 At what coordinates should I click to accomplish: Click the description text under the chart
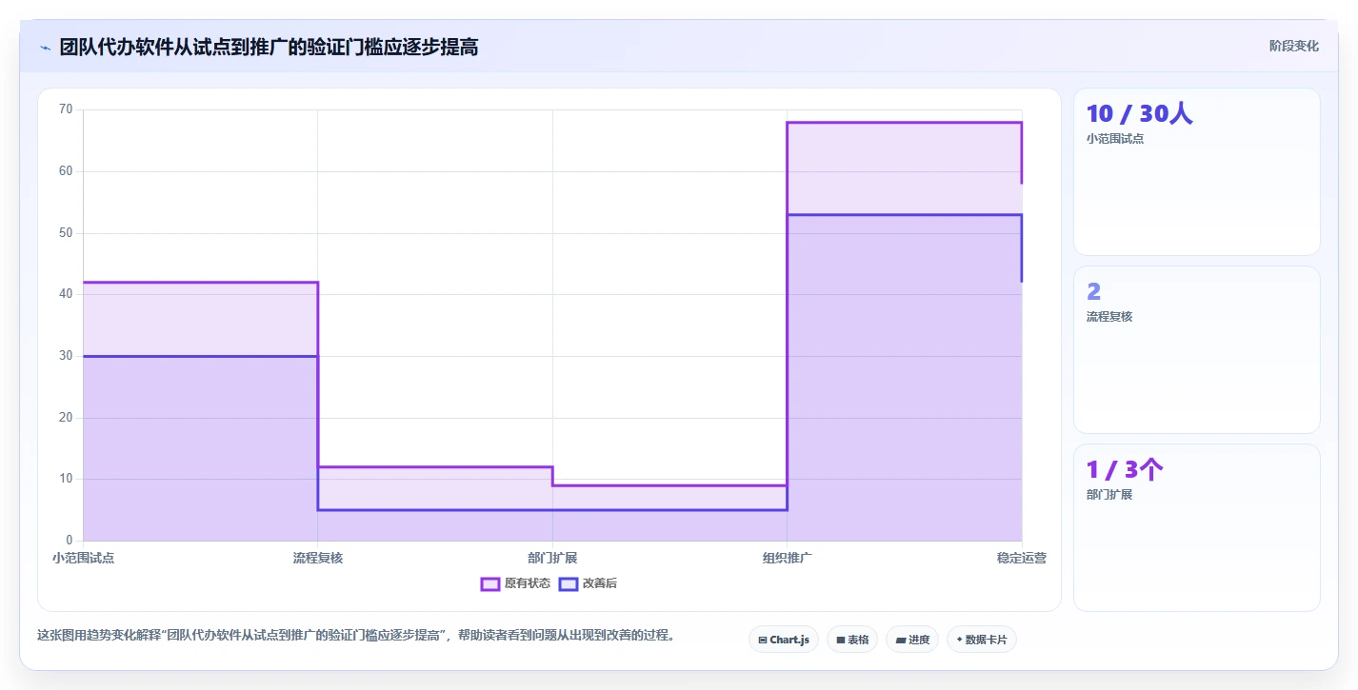(x=356, y=635)
